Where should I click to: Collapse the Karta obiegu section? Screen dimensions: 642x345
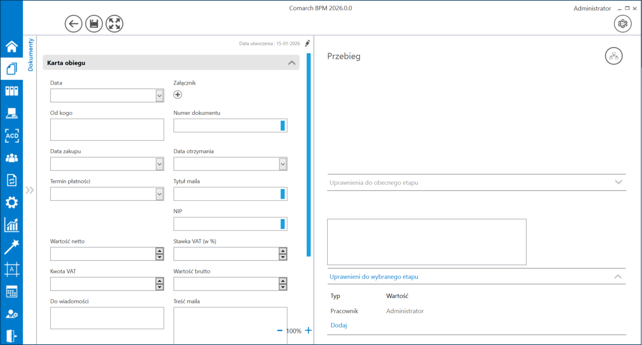[291, 63]
